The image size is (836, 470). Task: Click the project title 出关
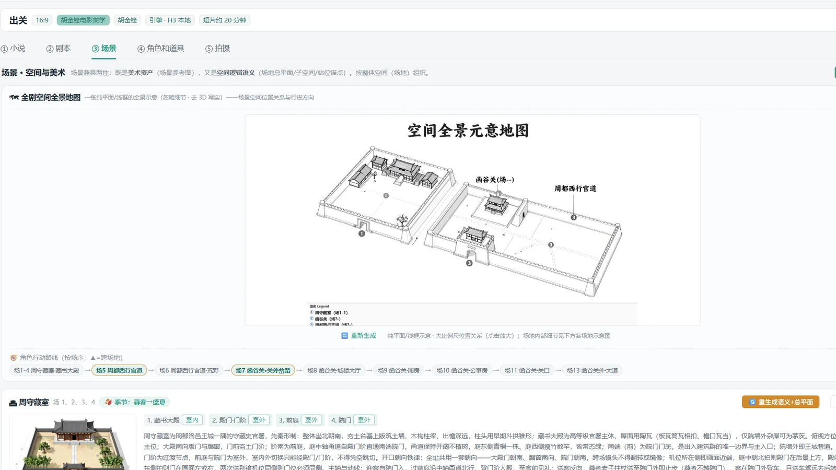tap(18, 20)
